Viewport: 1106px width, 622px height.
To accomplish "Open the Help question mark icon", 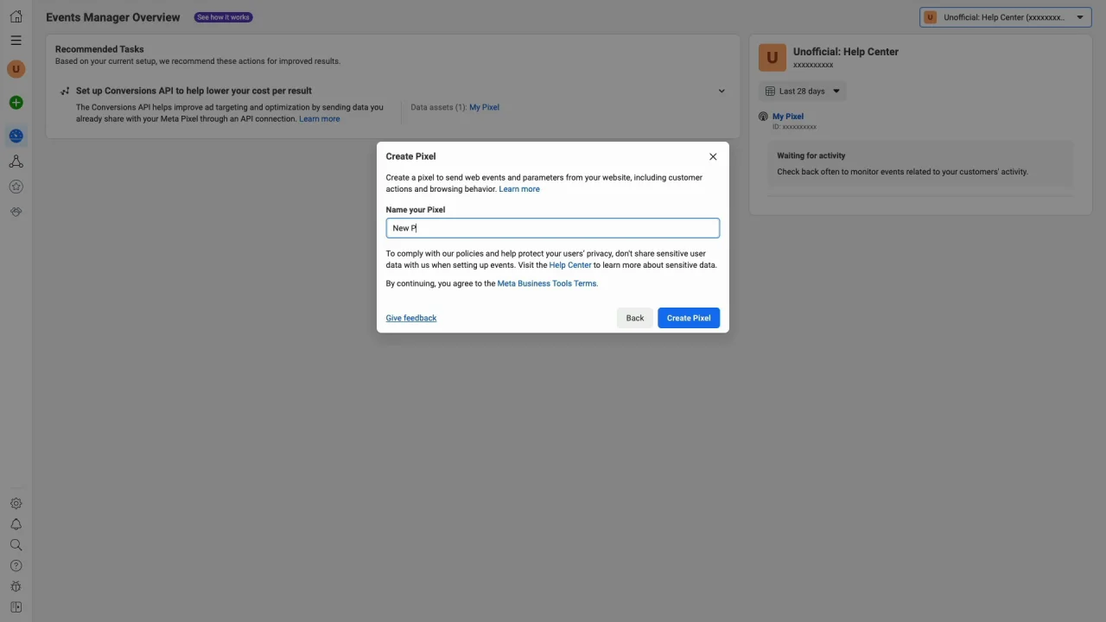I will coord(16,566).
